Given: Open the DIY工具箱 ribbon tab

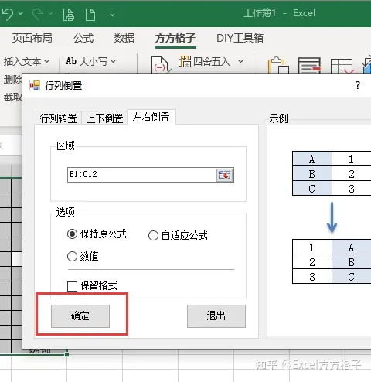Looking at the screenshot, I should pos(240,38).
